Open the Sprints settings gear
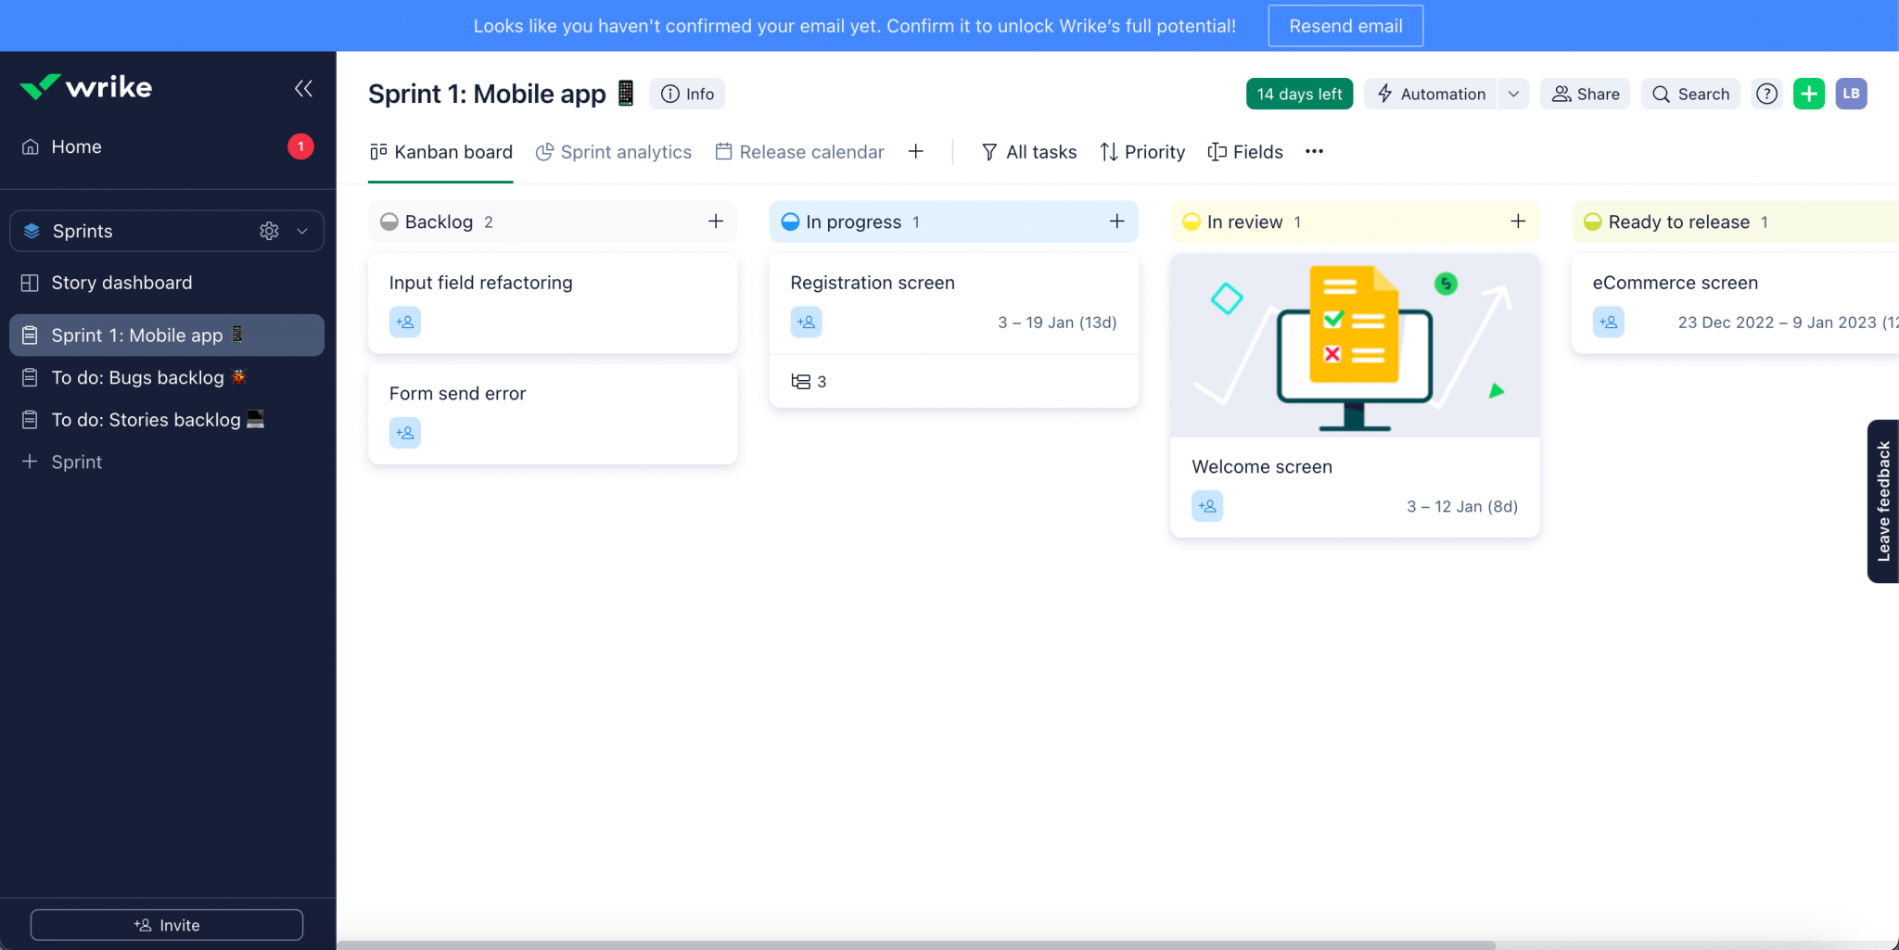The width and height of the screenshot is (1899, 950). (270, 231)
